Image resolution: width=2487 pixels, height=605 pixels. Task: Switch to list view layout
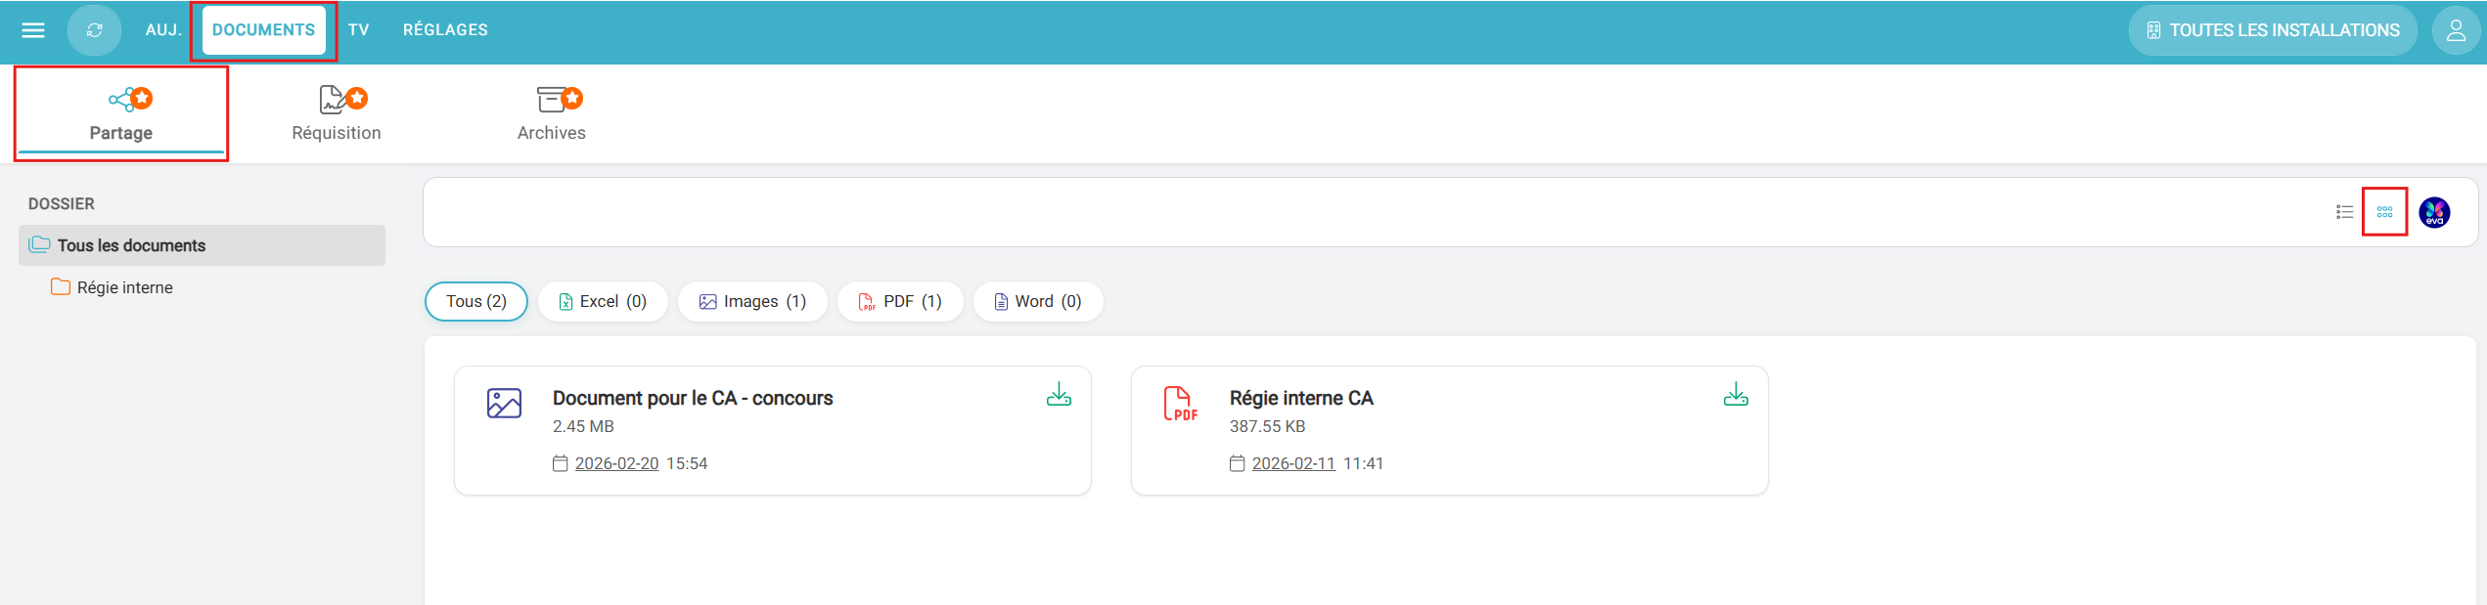click(2344, 212)
